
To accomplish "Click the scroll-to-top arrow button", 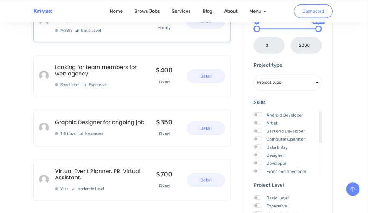I will (x=353, y=189).
